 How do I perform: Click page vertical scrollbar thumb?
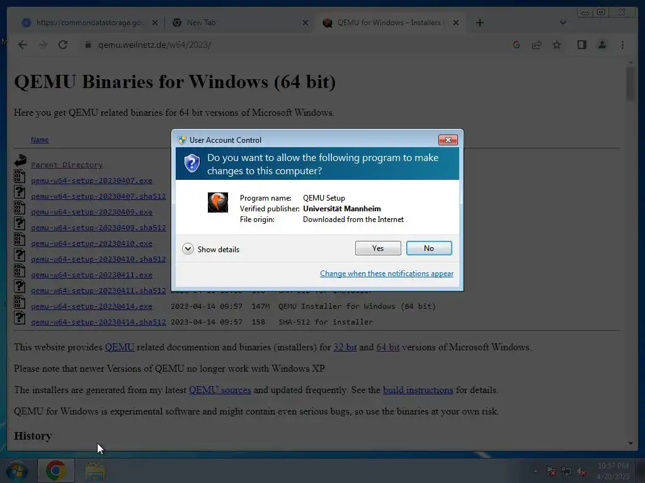click(630, 84)
